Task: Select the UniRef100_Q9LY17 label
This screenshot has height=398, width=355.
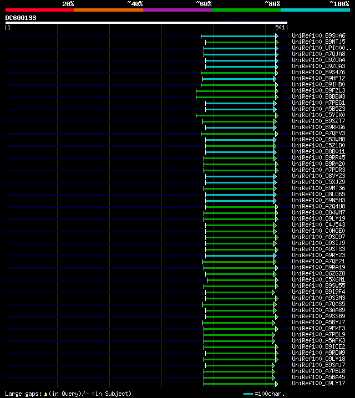Action: pyautogui.click(x=318, y=383)
